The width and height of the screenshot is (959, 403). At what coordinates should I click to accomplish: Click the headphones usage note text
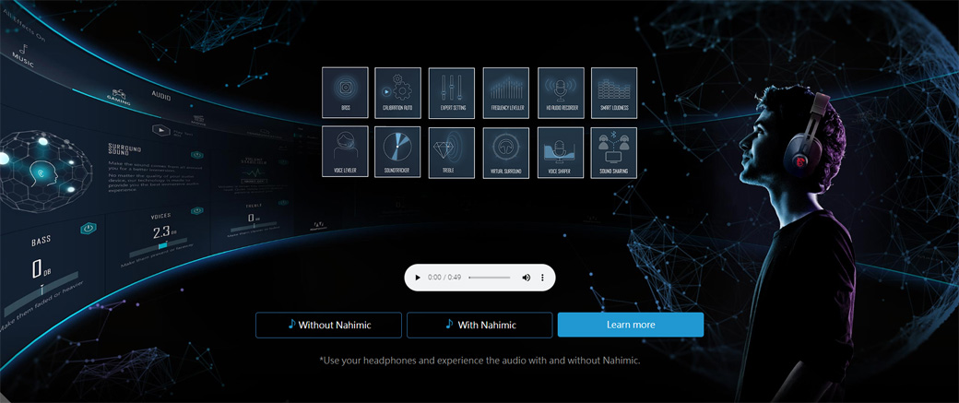[x=479, y=361]
